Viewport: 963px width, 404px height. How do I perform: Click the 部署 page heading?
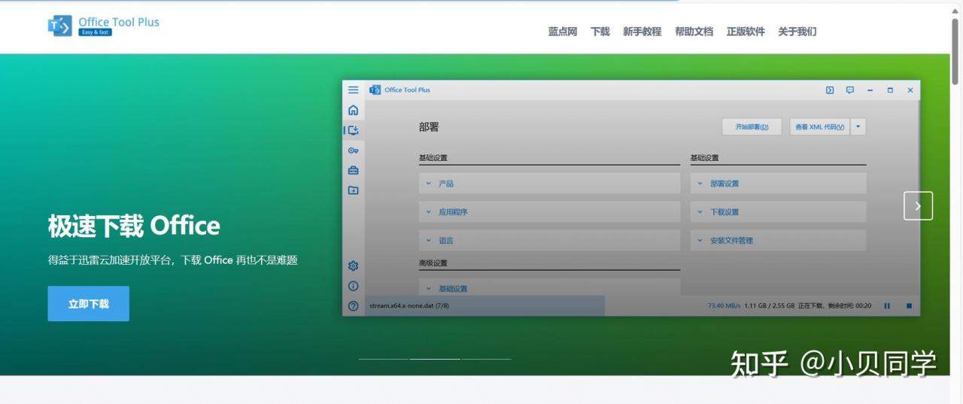[x=429, y=127]
